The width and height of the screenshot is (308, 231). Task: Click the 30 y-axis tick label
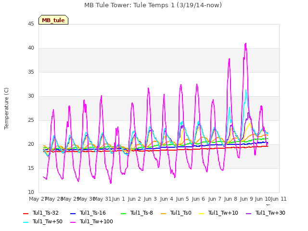pyautogui.click(x=31, y=96)
